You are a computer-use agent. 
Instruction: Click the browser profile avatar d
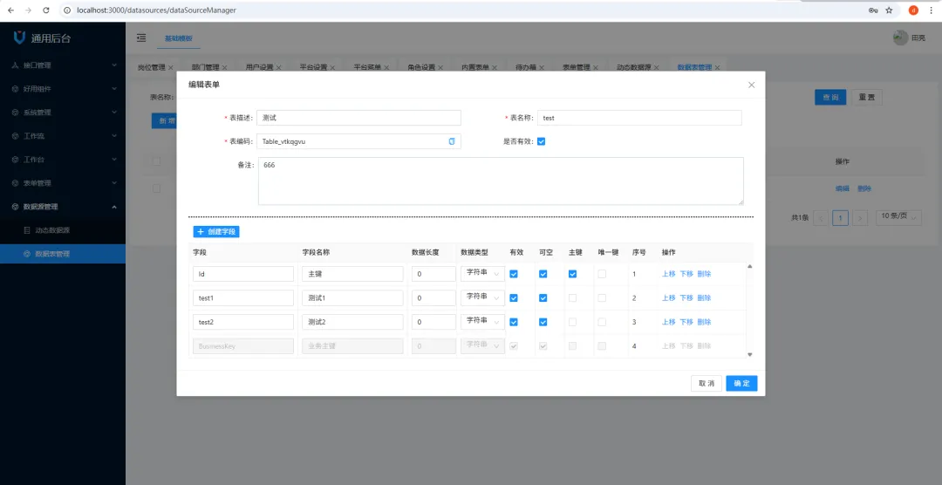pyautogui.click(x=913, y=10)
